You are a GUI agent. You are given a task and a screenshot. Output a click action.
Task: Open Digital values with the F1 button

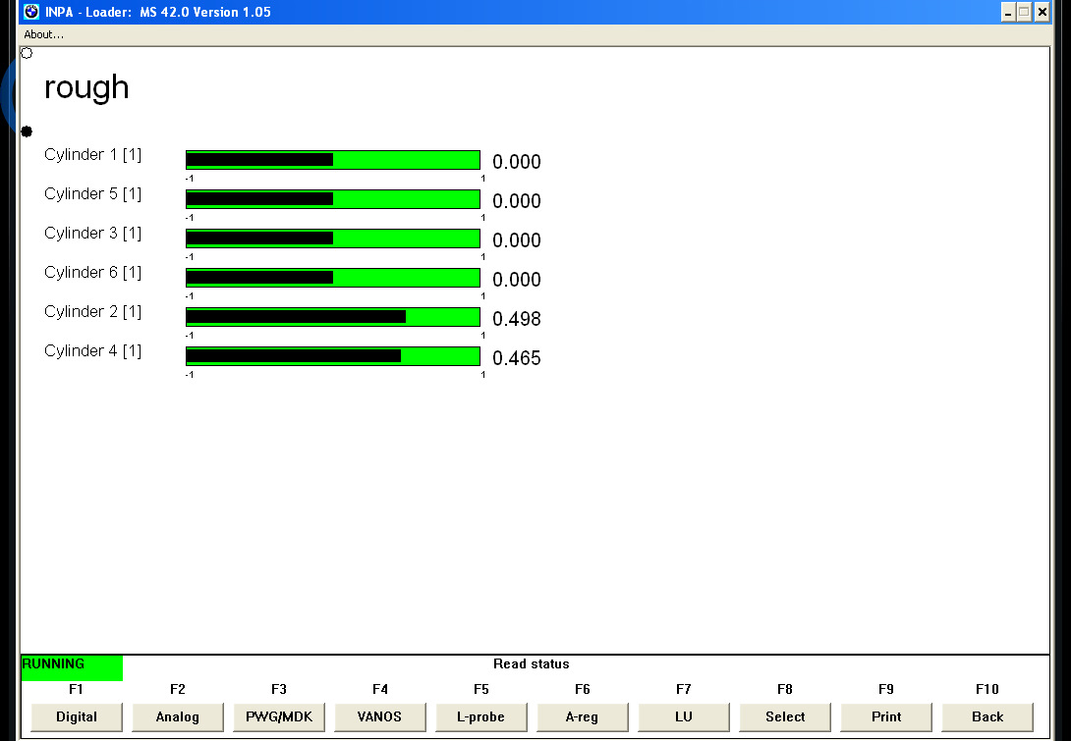(77, 716)
